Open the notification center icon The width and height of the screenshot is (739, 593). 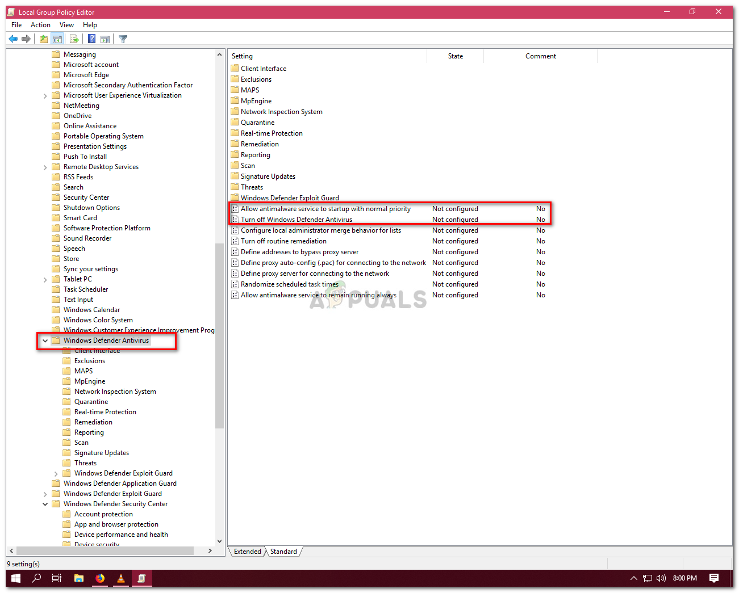click(714, 578)
